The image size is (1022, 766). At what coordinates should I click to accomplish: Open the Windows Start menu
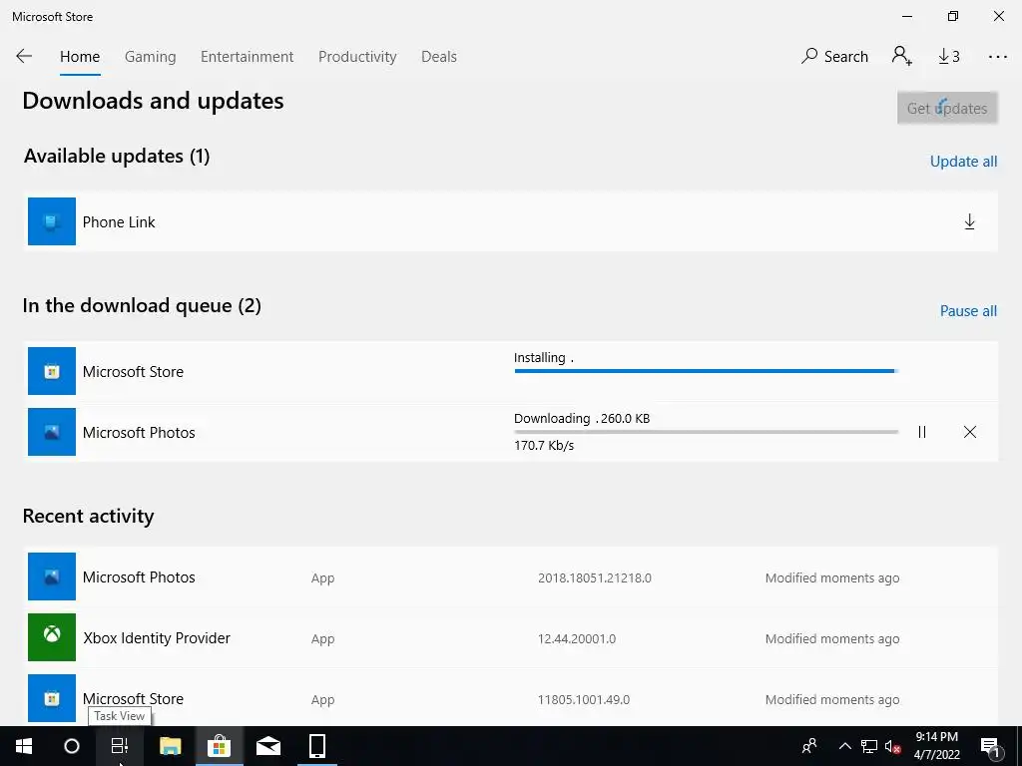(24, 746)
